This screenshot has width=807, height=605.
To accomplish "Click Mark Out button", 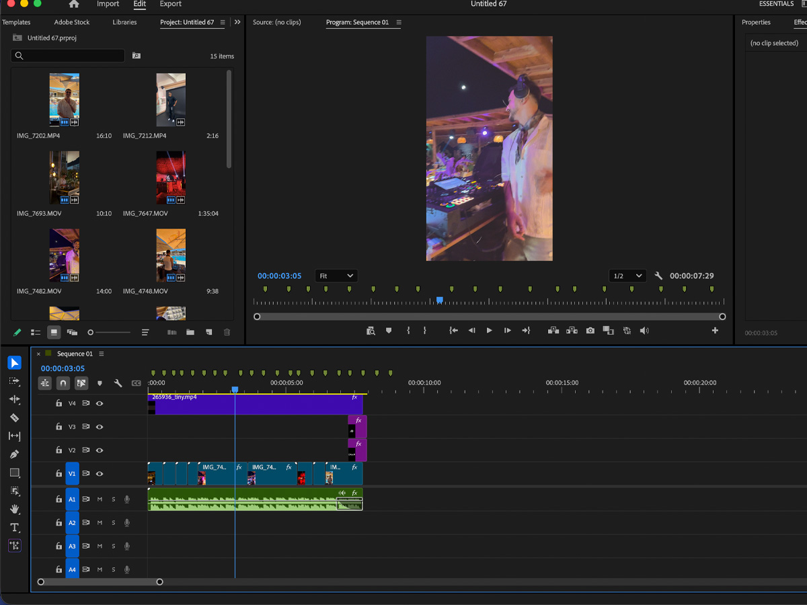I will (x=424, y=331).
